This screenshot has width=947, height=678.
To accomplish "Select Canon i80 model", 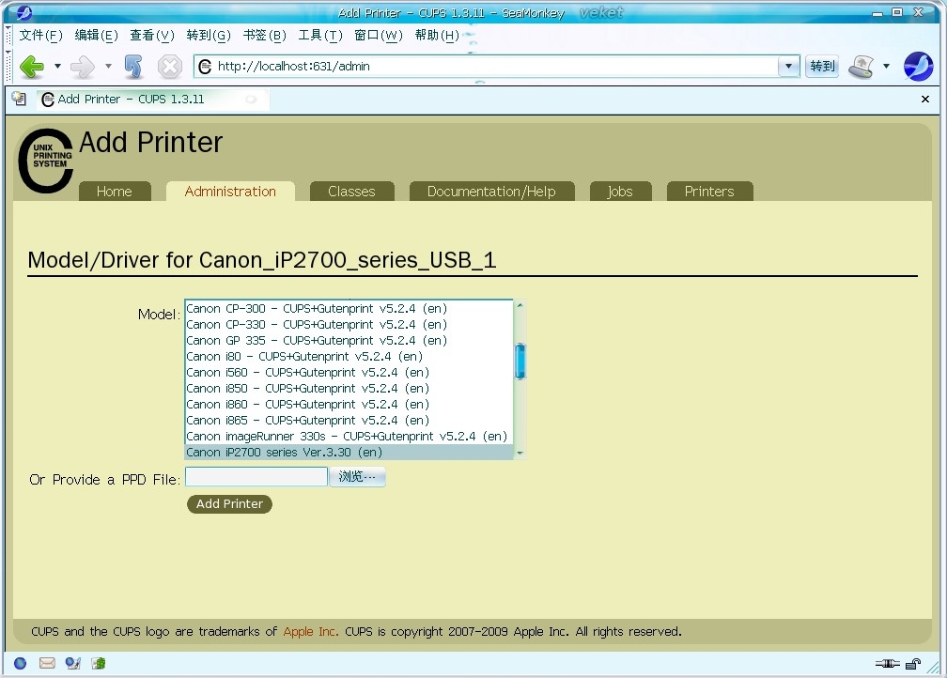I will (349, 356).
